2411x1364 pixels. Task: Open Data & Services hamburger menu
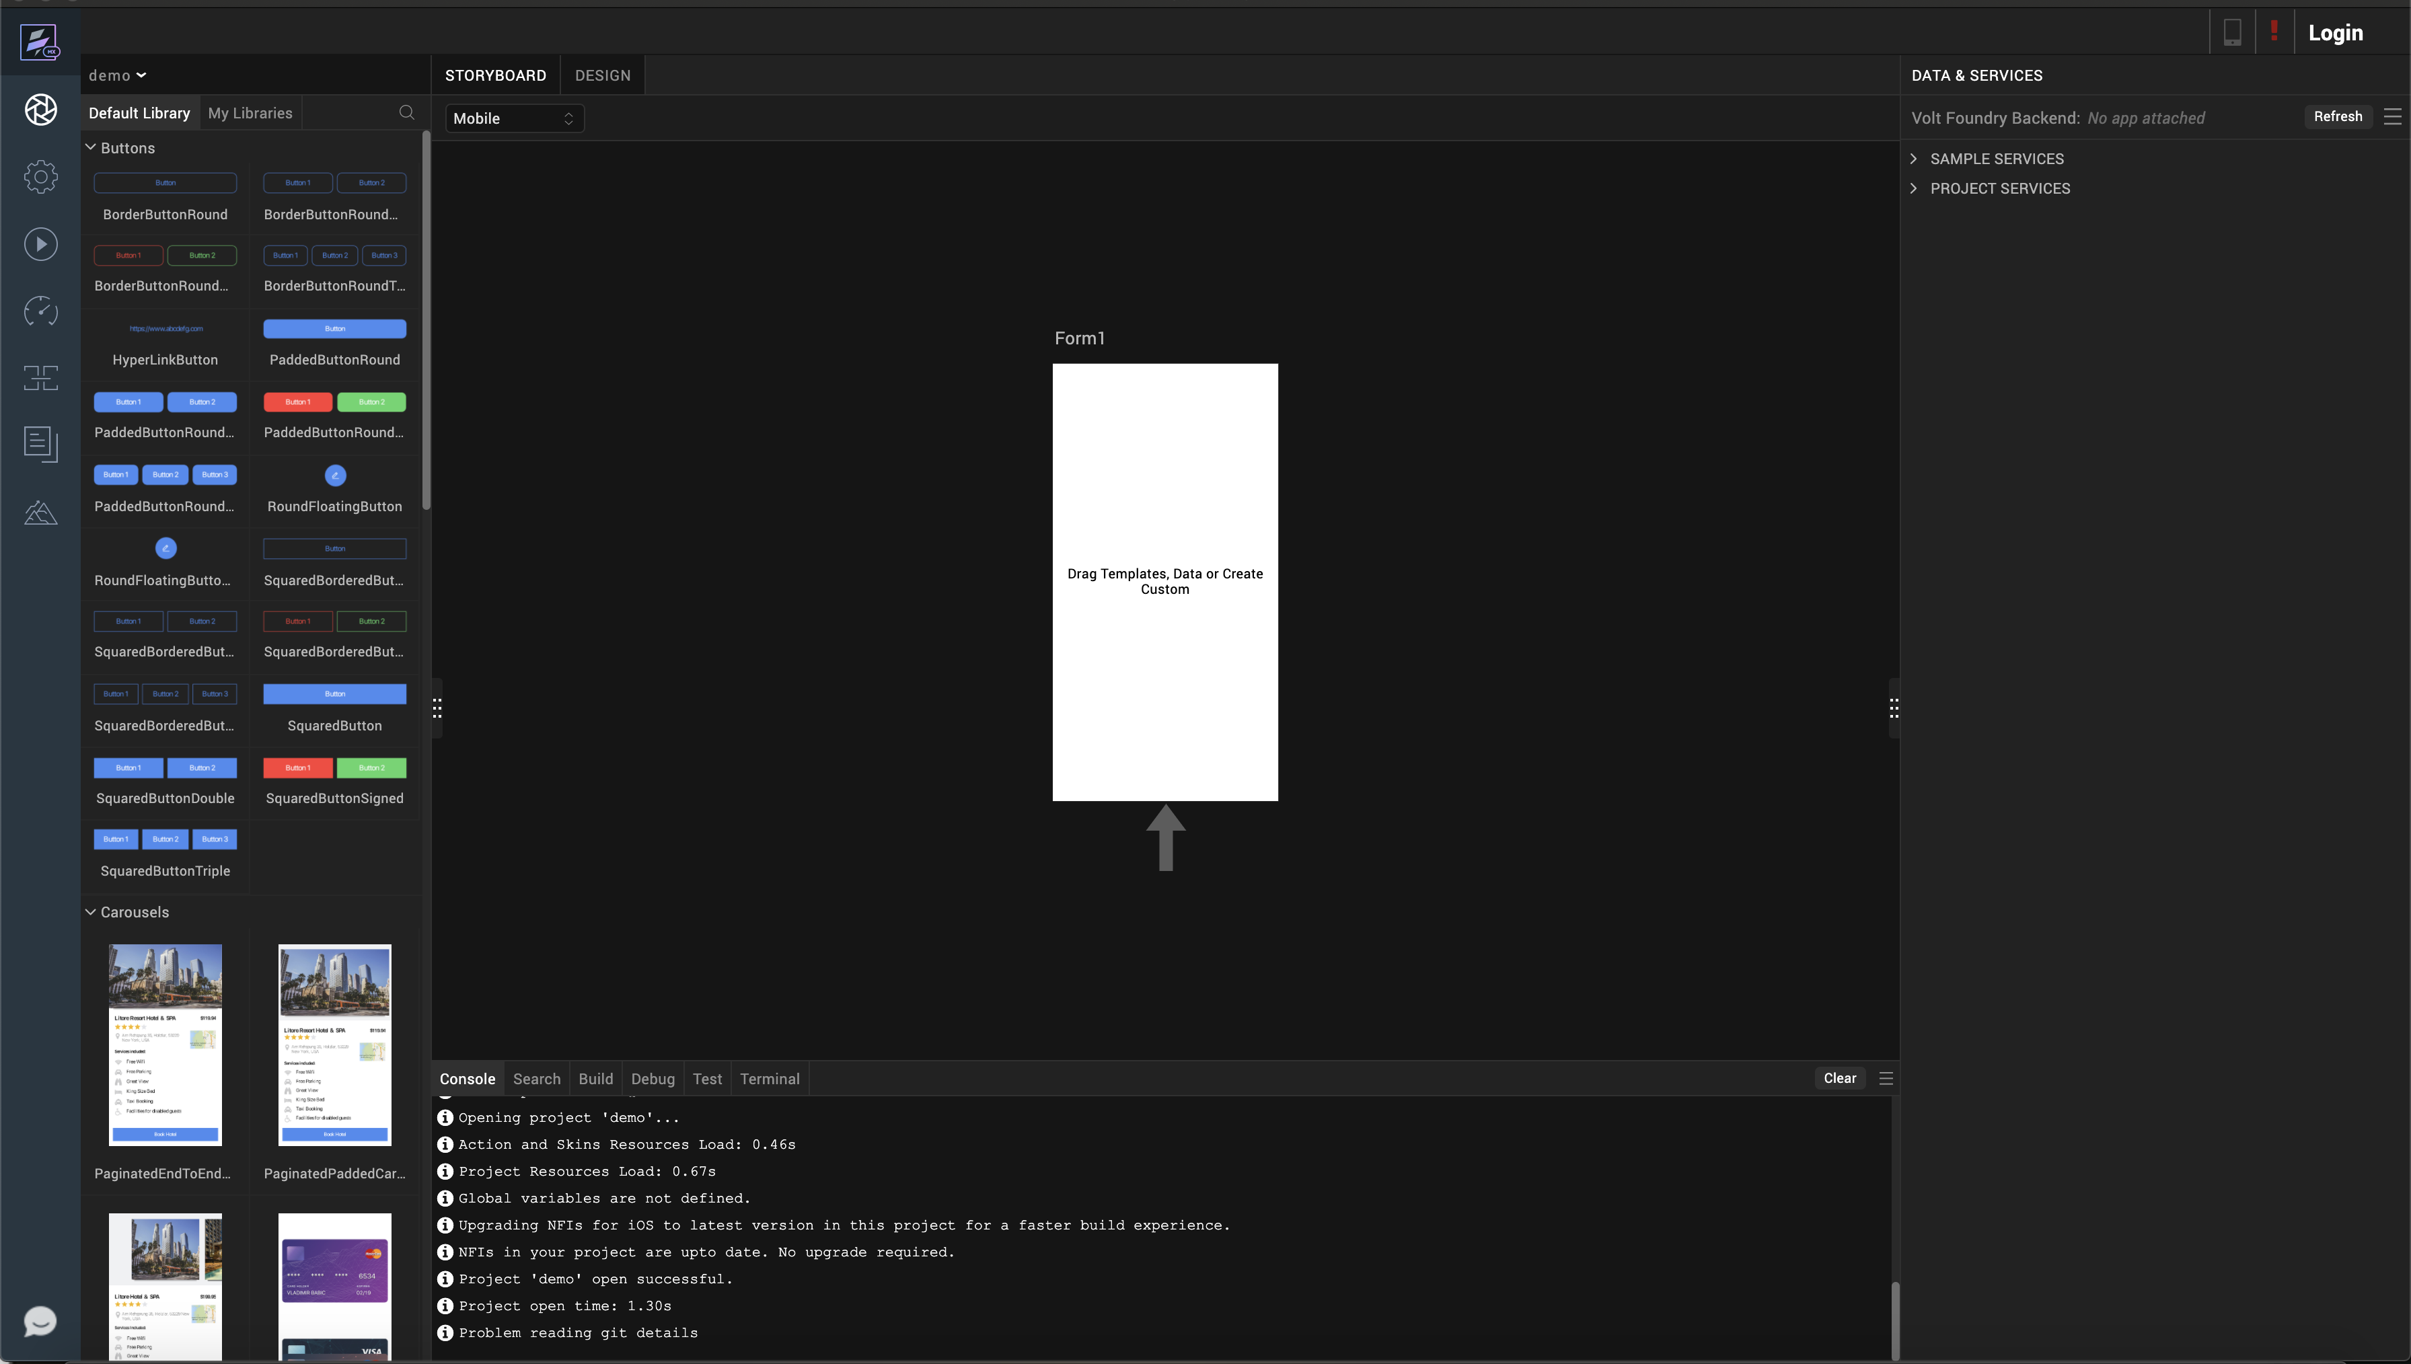(2392, 117)
